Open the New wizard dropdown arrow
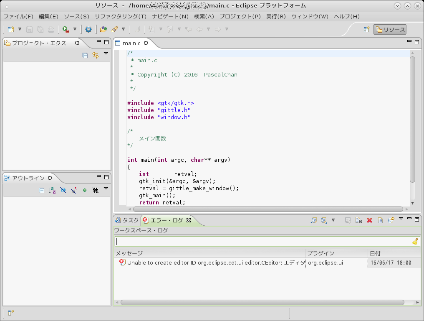Image resolution: width=424 pixels, height=321 pixels. point(20,29)
